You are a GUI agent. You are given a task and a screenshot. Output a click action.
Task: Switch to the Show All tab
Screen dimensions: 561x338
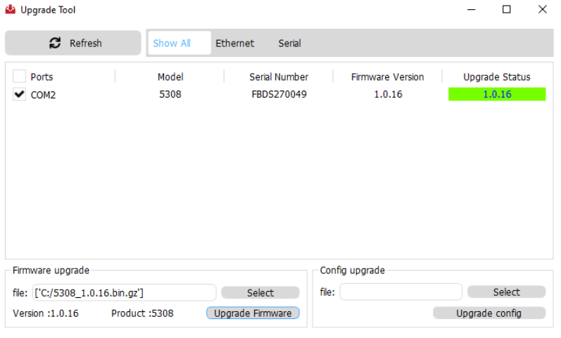coord(172,43)
